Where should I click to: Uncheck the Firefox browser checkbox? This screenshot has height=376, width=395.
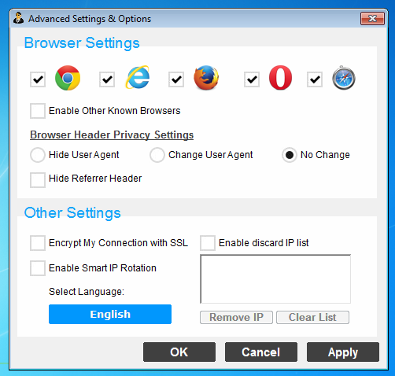[x=176, y=79]
